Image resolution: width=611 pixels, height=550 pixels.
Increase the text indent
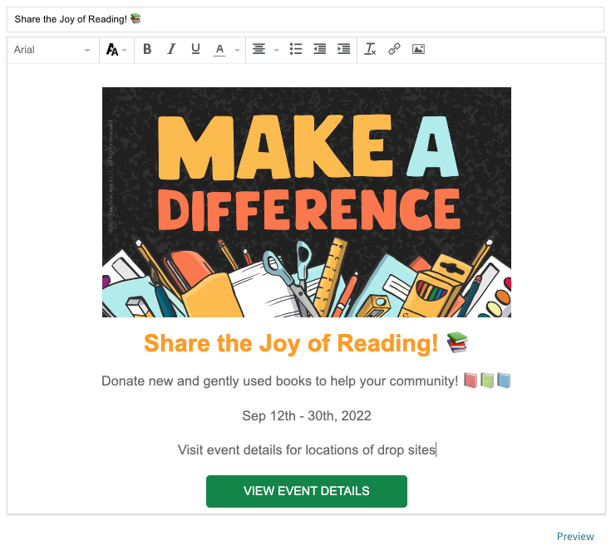343,50
